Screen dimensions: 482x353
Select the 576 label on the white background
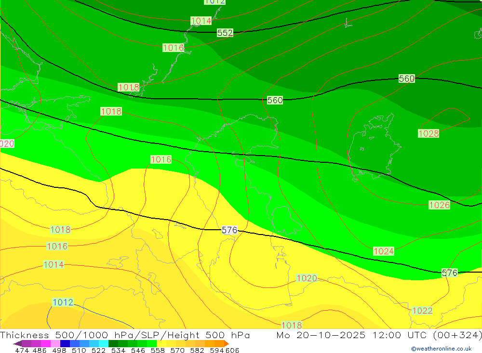point(229,230)
